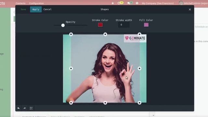Click the Geminate logo on image

(x=135, y=38)
